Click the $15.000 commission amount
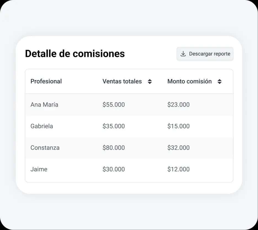The height and width of the screenshot is (230, 258). pyautogui.click(x=179, y=126)
